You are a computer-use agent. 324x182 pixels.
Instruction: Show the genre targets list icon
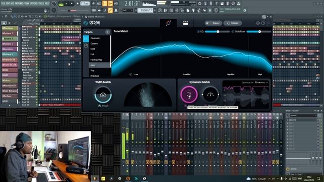coord(86,39)
